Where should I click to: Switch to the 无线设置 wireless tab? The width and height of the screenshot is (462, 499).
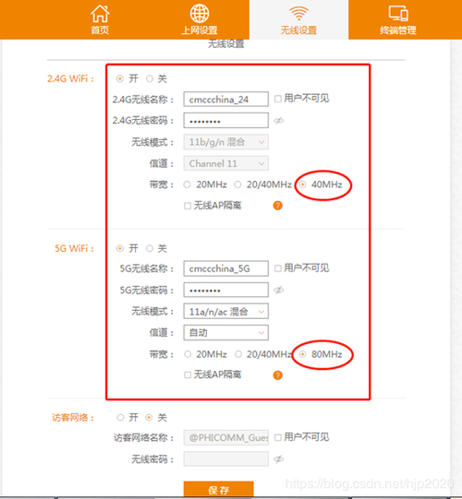point(298,19)
